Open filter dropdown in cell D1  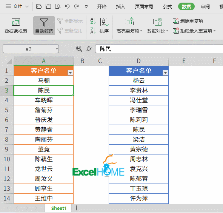tap(165, 73)
